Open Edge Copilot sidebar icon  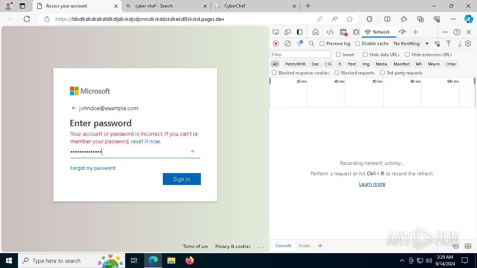468,19
